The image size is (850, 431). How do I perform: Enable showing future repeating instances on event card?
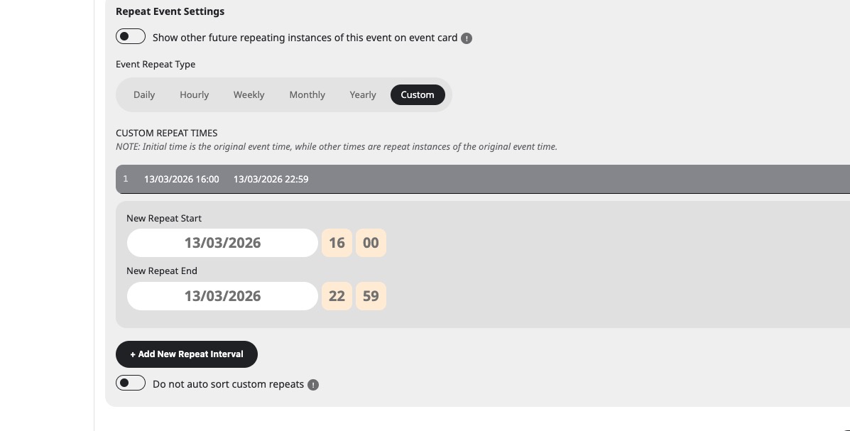click(x=131, y=37)
